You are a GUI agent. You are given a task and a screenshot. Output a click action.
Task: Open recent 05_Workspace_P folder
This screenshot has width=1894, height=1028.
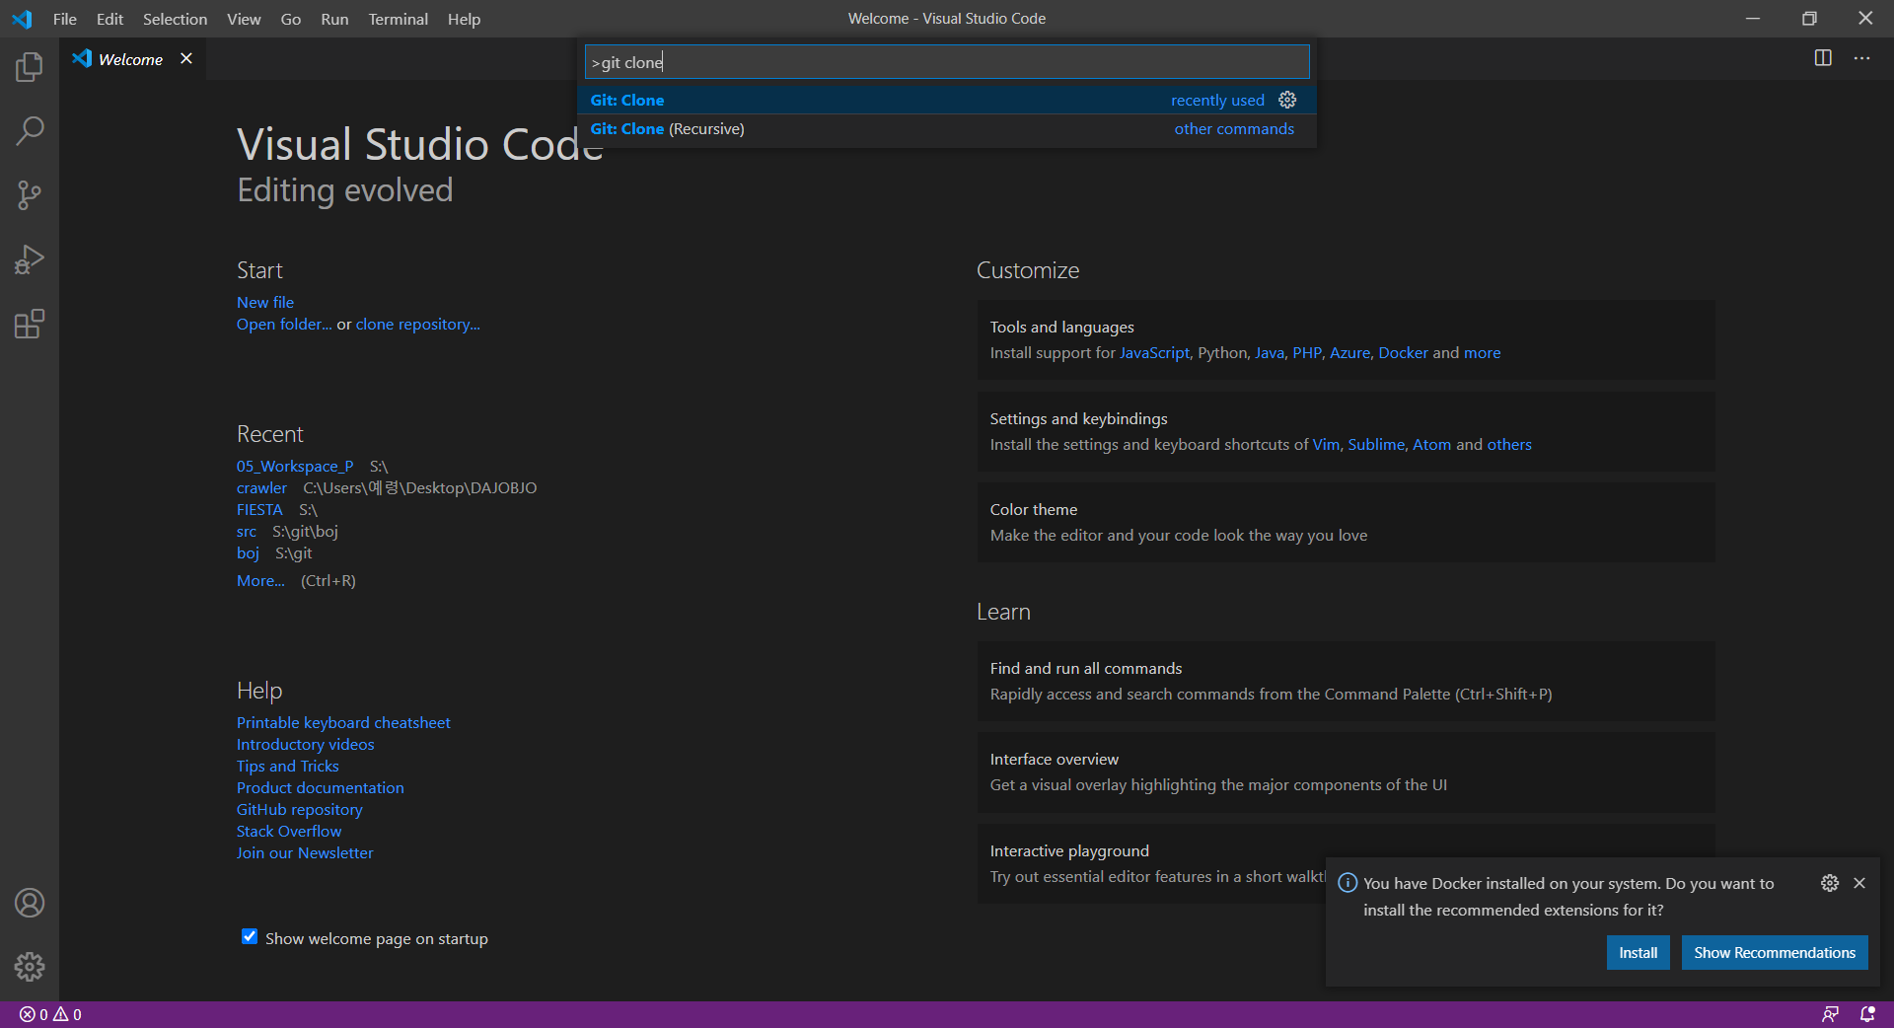click(x=295, y=466)
